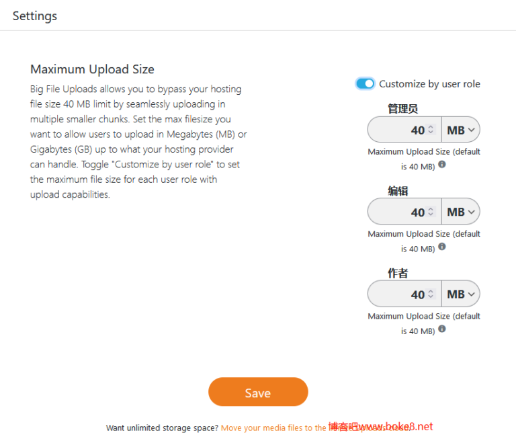Click the Settings heading at the top
The image size is (516, 437).
pos(35,16)
